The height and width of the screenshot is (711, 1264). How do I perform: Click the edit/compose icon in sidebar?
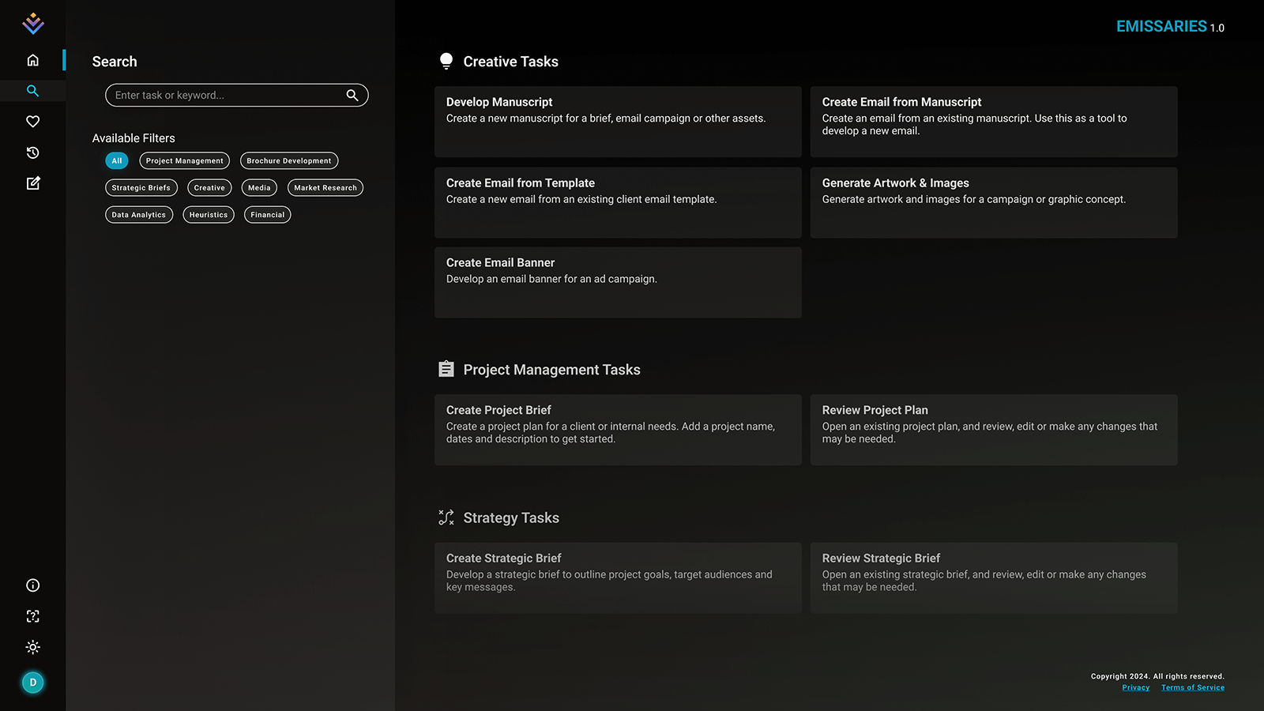[x=32, y=183]
